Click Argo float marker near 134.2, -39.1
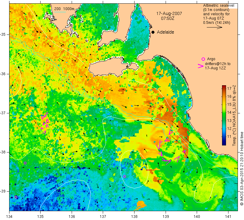244x220 pixels. (x=16, y=197)
